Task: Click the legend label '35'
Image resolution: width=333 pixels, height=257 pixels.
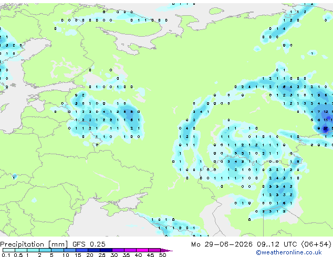Action: tap(126, 255)
